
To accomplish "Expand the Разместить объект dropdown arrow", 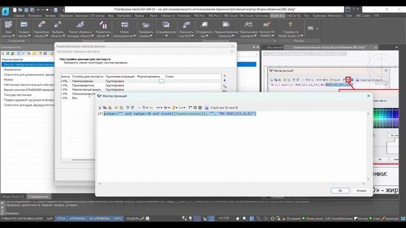I will coord(108,36).
